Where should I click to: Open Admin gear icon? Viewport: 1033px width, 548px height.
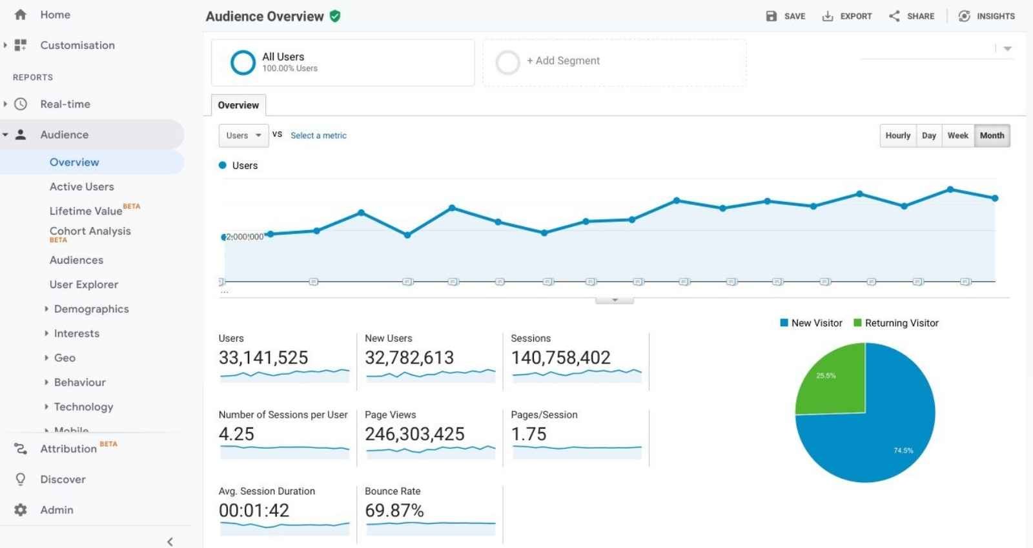(x=21, y=510)
